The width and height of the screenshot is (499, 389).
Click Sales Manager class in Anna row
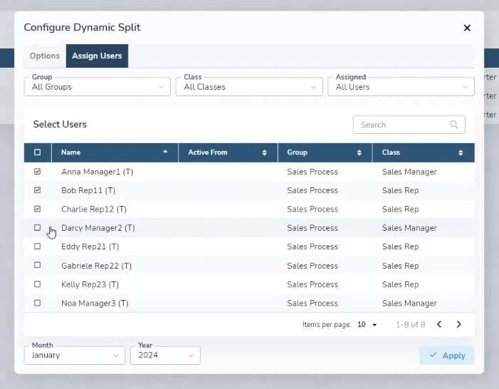[409, 172]
